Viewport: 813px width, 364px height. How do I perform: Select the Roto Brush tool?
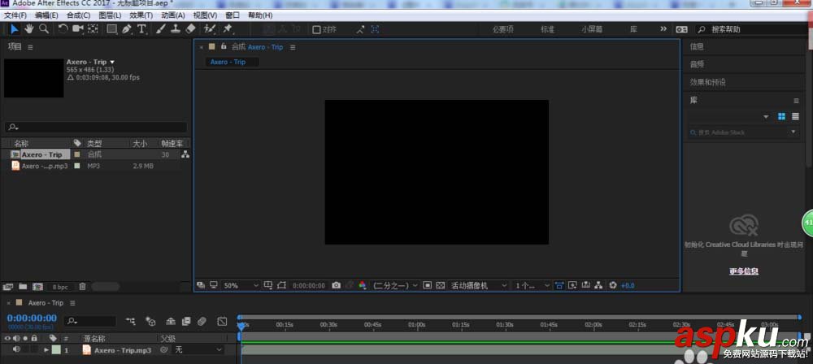pyautogui.click(x=210, y=29)
